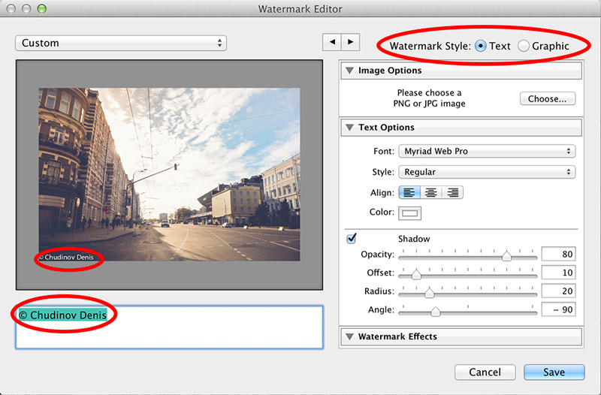Click the Angle value field -90

pos(558,309)
